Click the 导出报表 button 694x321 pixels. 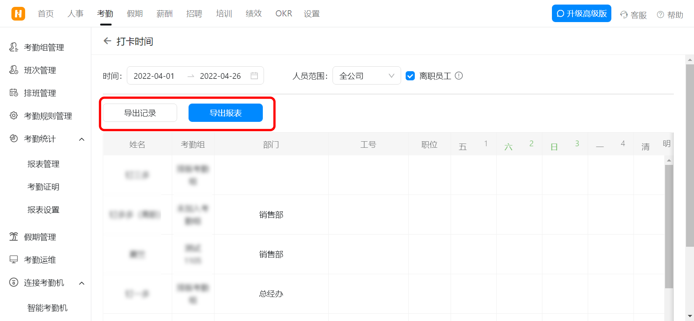pyautogui.click(x=225, y=113)
